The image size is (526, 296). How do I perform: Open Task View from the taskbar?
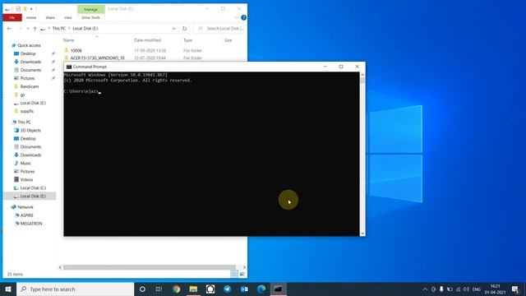tap(159, 289)
